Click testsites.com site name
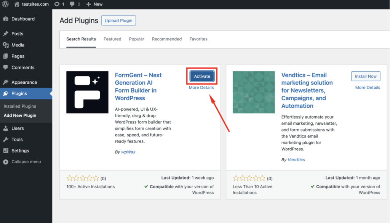Image resolution: width=390 pixels, height=223 pixels. (x=35, y=4)
